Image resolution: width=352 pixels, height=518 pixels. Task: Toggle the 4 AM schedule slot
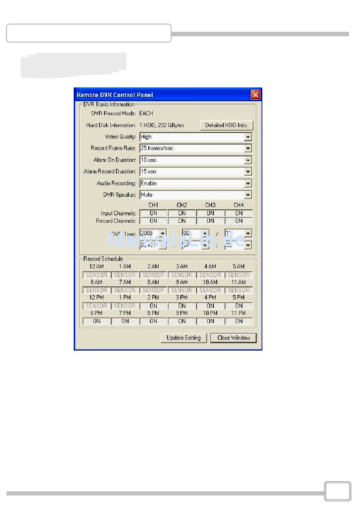tap(210, 275)
